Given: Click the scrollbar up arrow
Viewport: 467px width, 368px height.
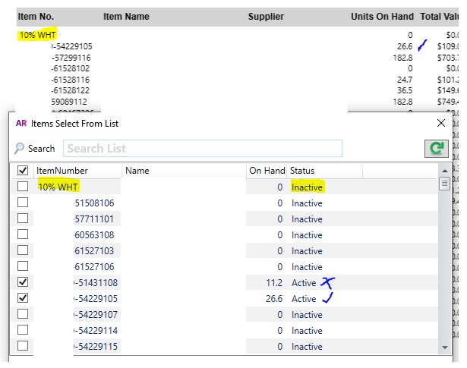Looking at the screenshot, I should coord(444,171).
